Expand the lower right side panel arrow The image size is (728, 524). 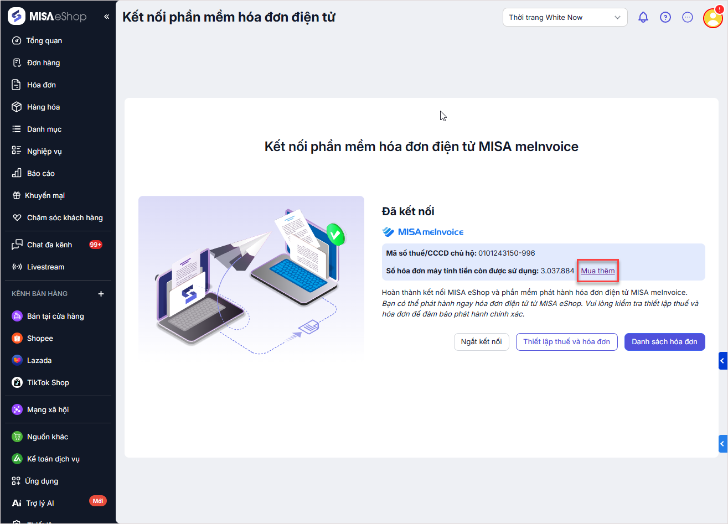point(722,444)
